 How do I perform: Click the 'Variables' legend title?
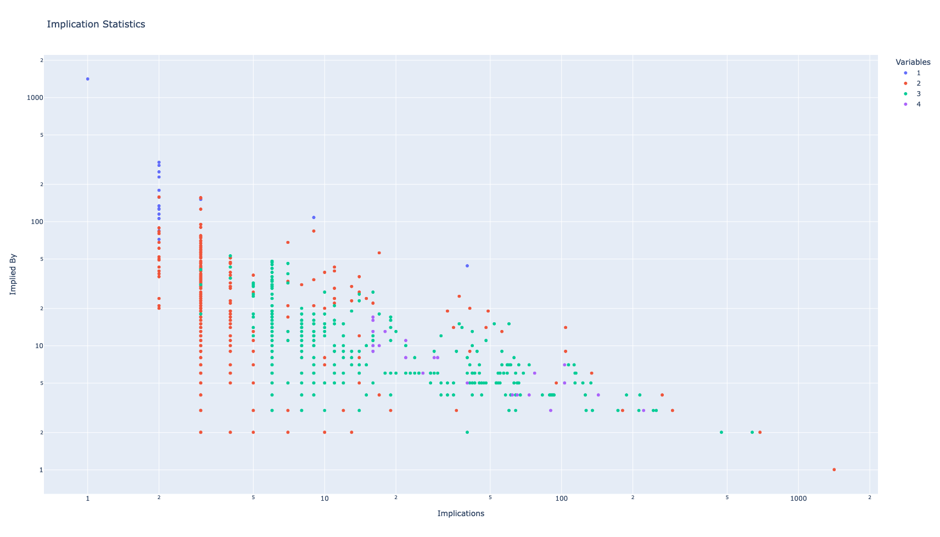(913, 62)
